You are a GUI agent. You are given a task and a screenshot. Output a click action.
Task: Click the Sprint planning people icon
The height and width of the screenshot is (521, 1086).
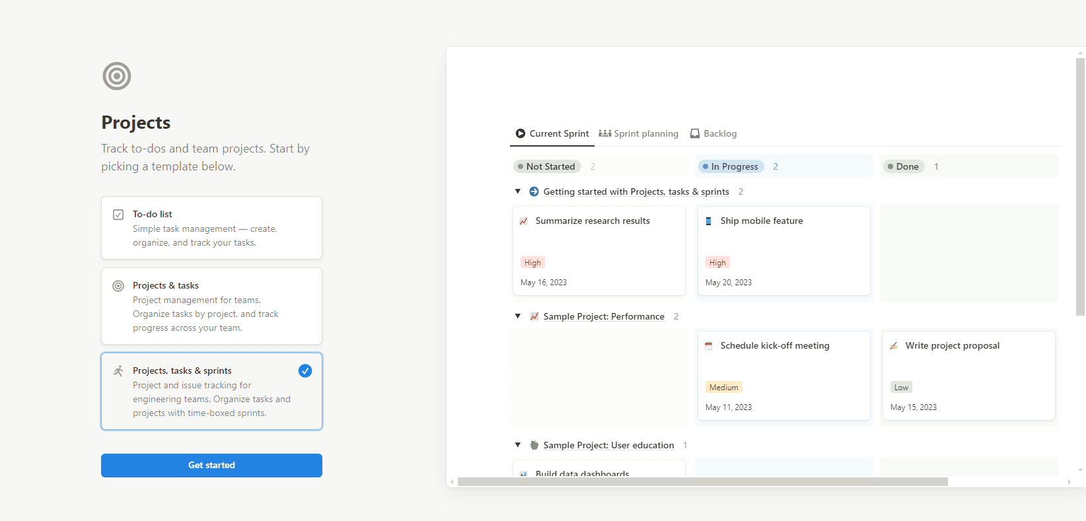[x=605, y=133]
